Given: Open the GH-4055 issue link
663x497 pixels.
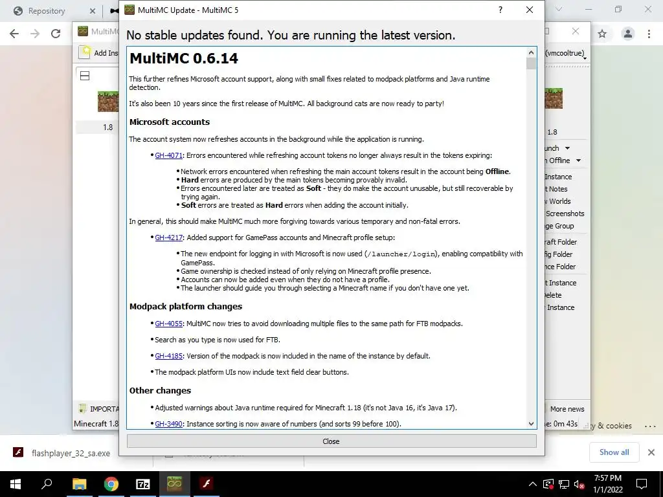Looking at the screenshot, I should [x=169, y=324].
